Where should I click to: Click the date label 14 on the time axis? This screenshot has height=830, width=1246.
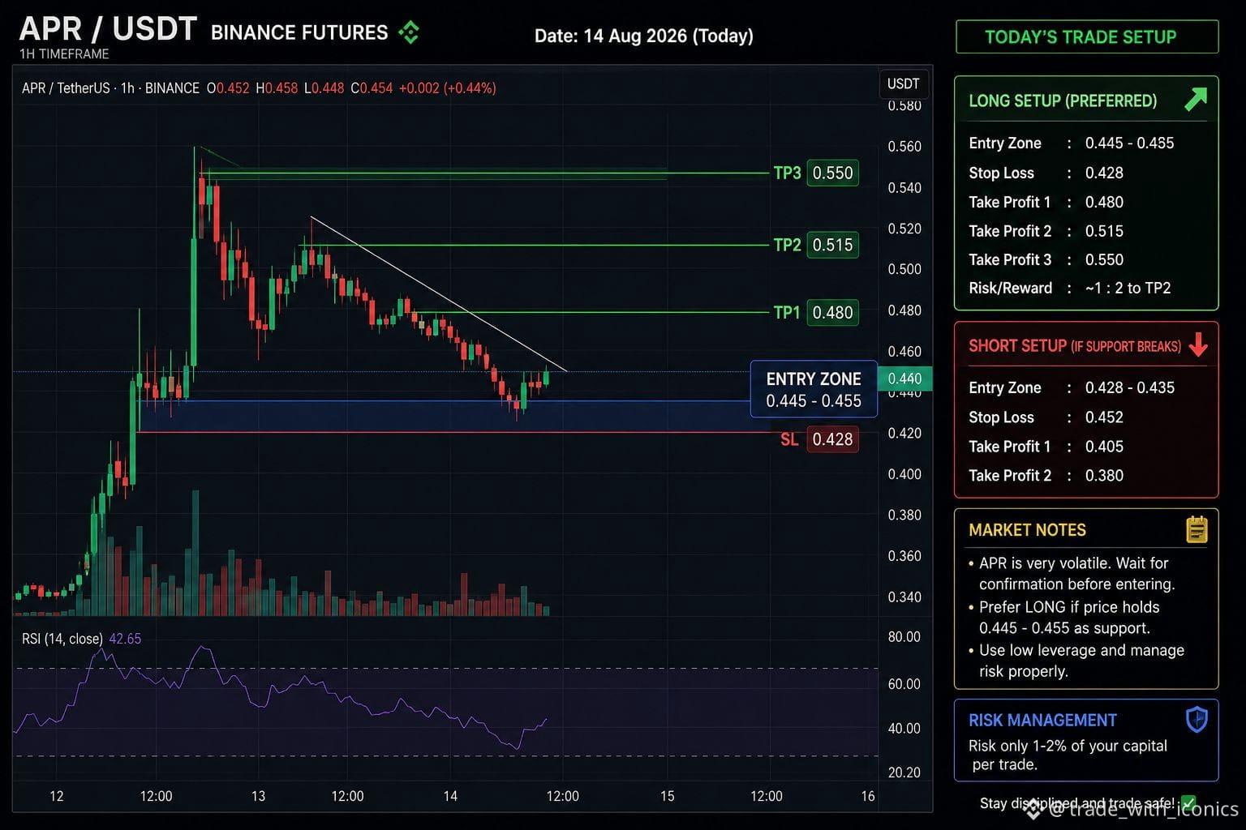click(x=450, y=796)
